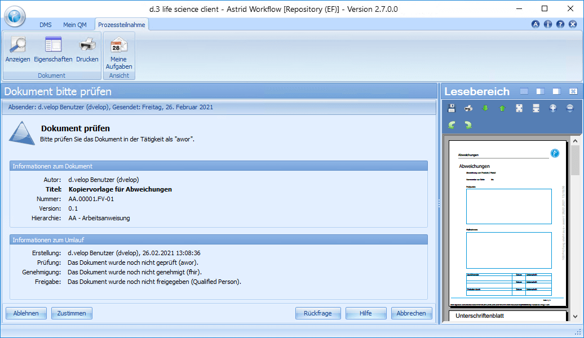Click the 'Informationen zum Umlauf' header
584x338 pixels.
click(219, 240)
